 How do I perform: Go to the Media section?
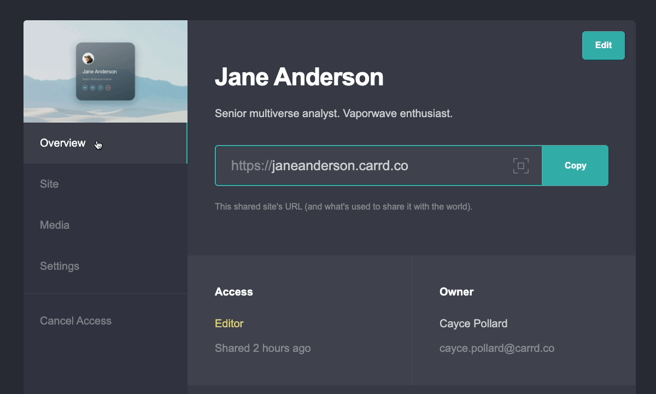coord(55,225)
